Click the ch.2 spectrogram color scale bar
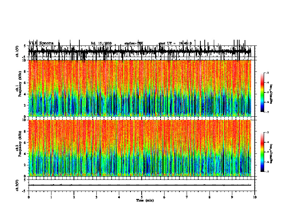The width and height of the screenshot is (287, 221). pos(262,152)
